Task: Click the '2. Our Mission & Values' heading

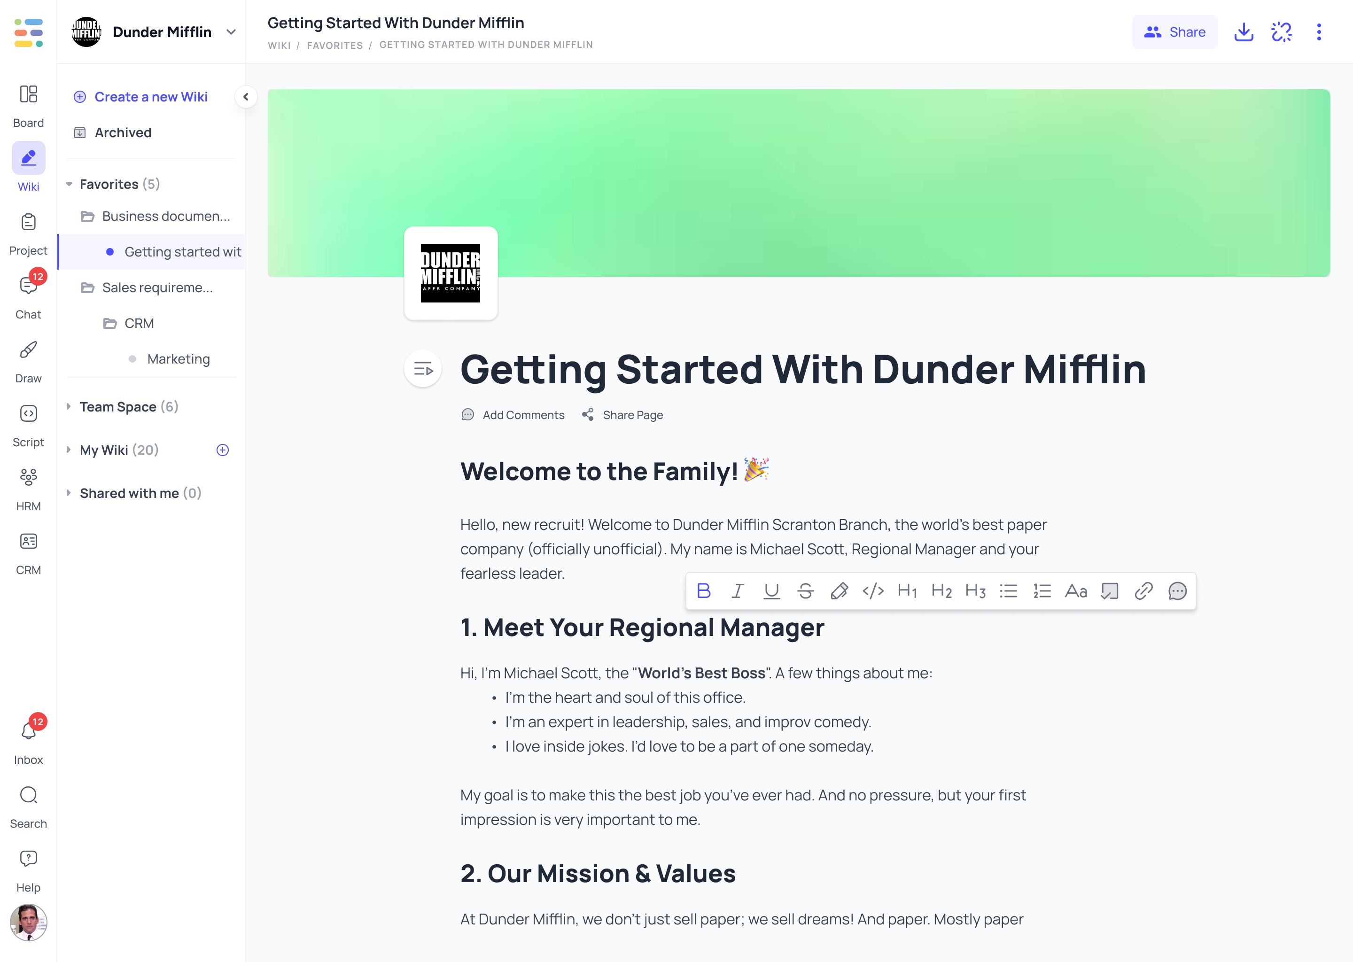Action: point(598,873)
